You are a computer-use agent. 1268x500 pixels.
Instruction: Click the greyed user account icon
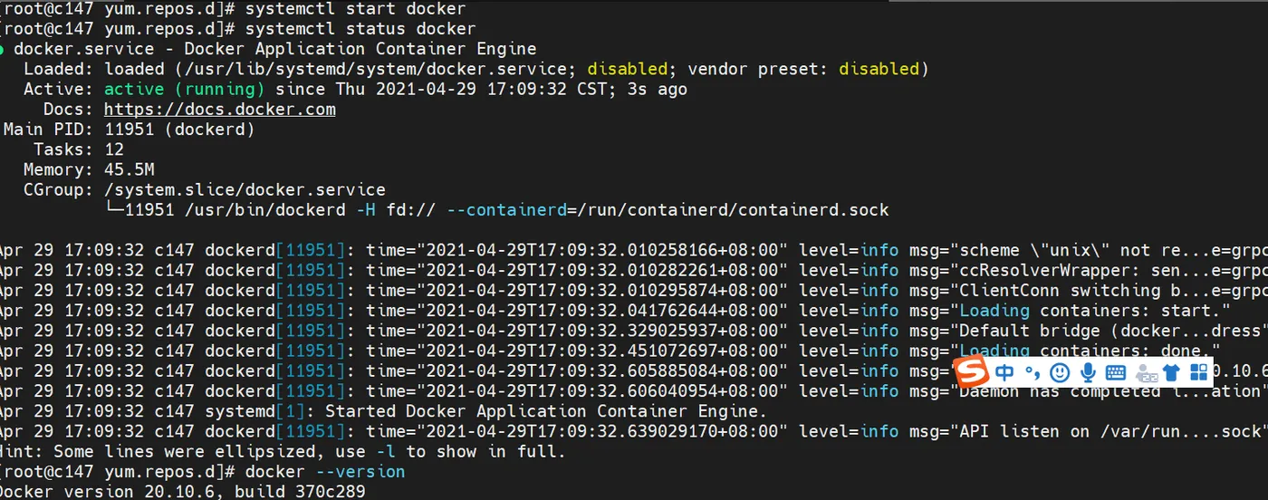pos(1146,371)
